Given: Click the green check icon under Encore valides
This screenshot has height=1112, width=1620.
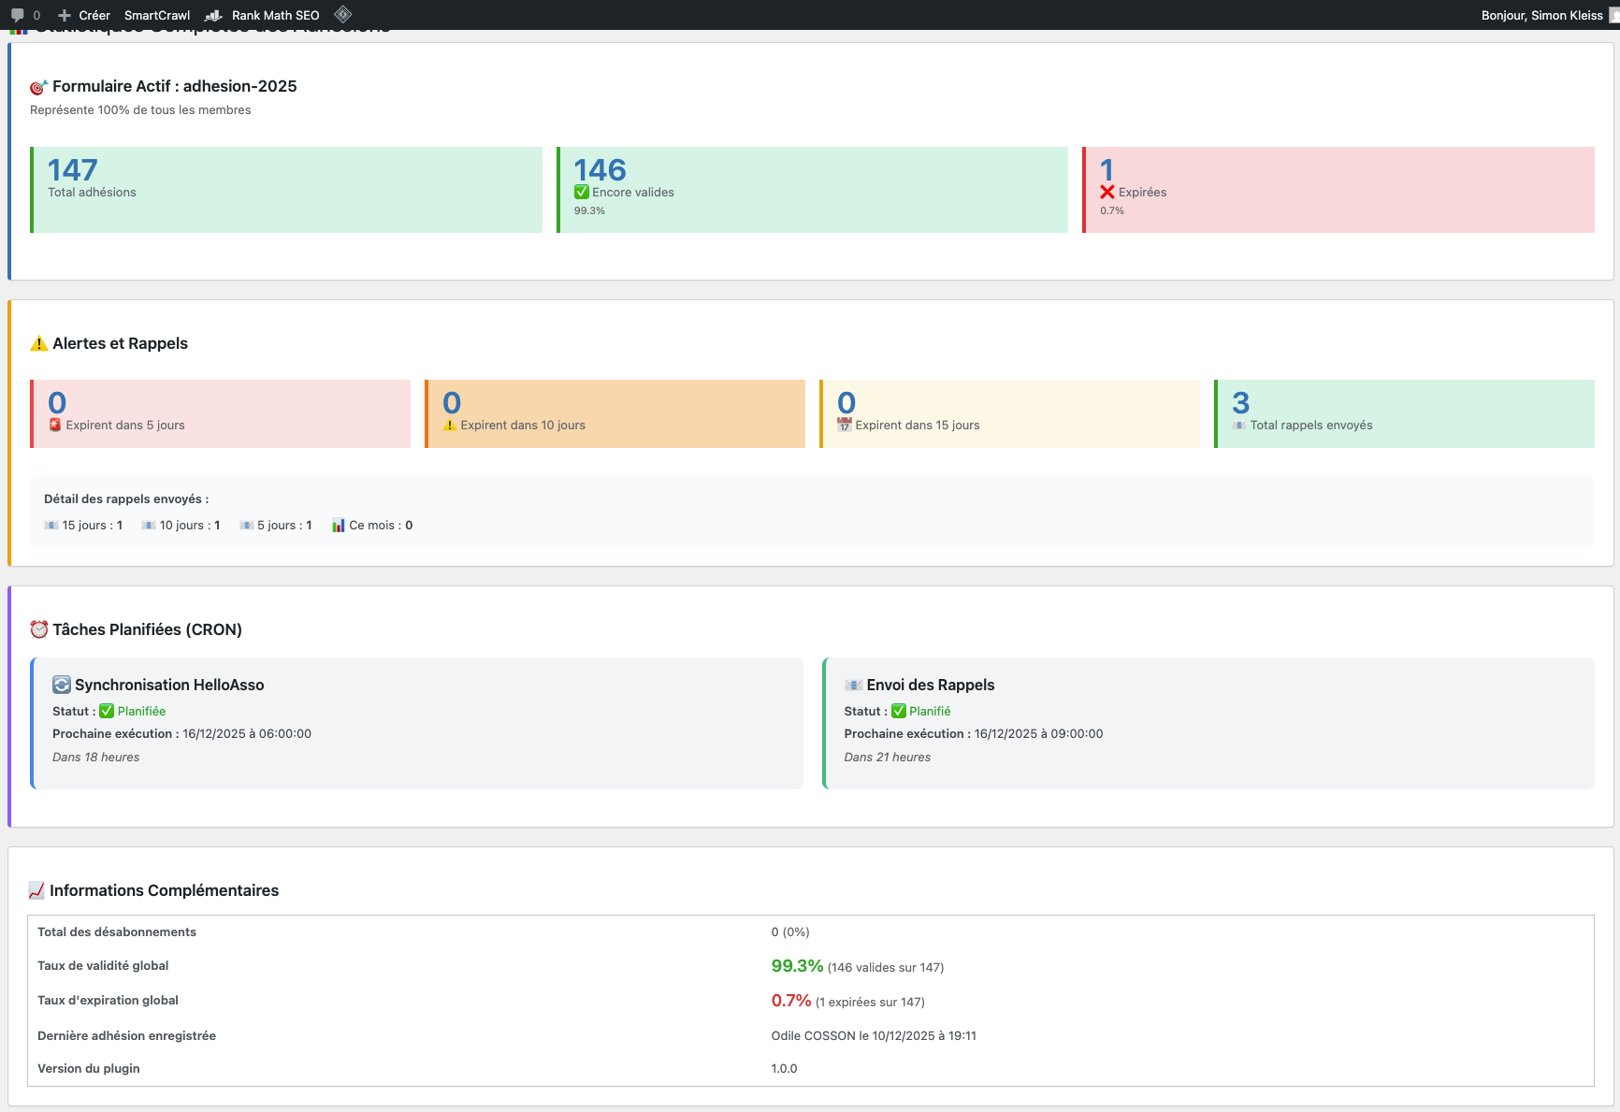Looking at the screenshot, I should [x=583, y=192].
